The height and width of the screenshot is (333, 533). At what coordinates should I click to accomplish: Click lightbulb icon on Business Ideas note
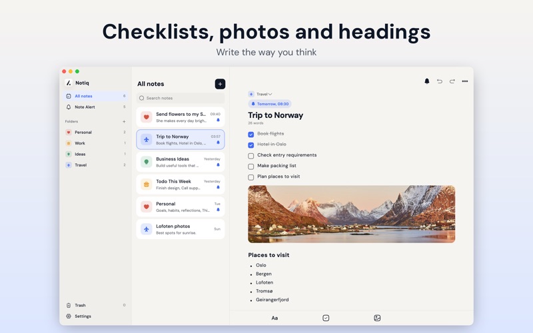point(146,162)
